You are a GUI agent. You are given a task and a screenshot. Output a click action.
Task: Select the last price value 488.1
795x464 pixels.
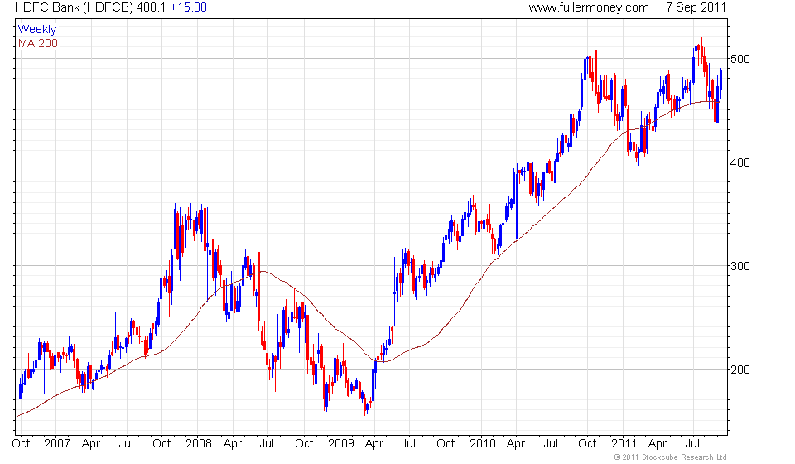coord(151,7)
